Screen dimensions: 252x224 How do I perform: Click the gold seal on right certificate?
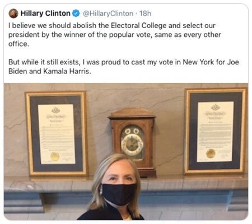pos(211,153)
